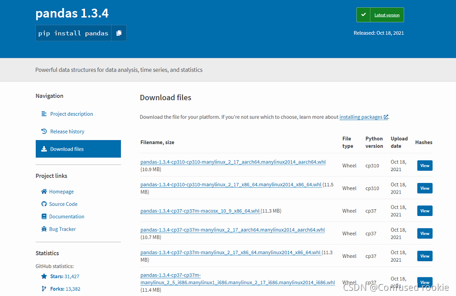Screen dimensions: 456x296
Task: Open the Stars 31,427 statistic link
Action: pyautogui.click(x=64, y=276)
